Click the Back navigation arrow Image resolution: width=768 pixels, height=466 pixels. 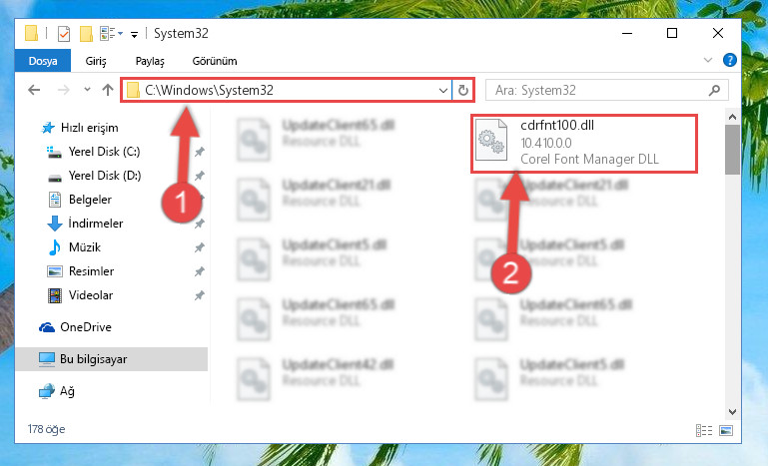(34, 90)
